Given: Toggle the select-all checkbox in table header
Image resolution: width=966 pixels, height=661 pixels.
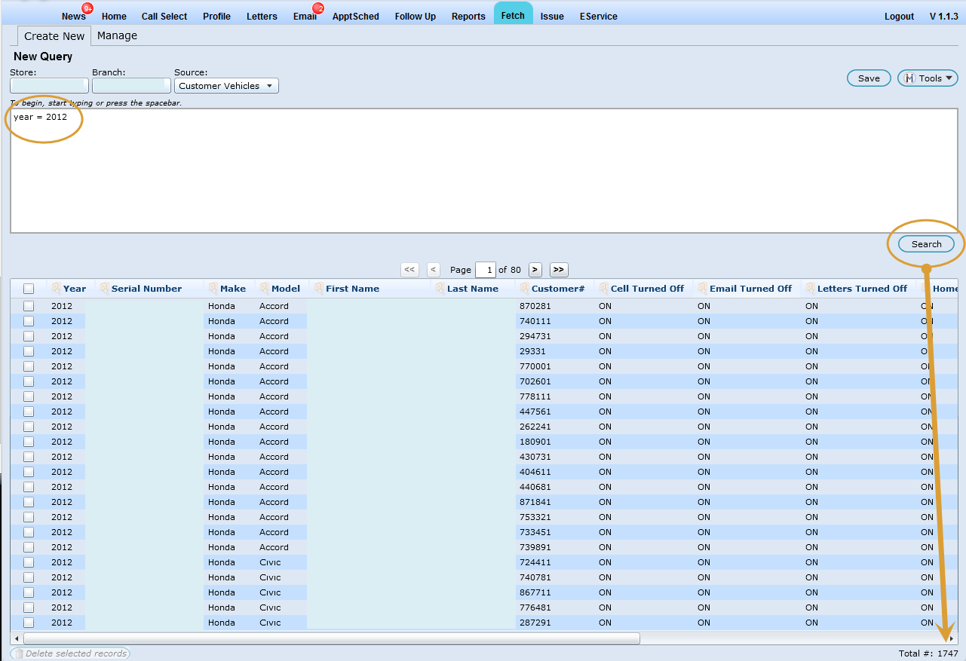Looking at the screenshot, I should coord(29,289).
